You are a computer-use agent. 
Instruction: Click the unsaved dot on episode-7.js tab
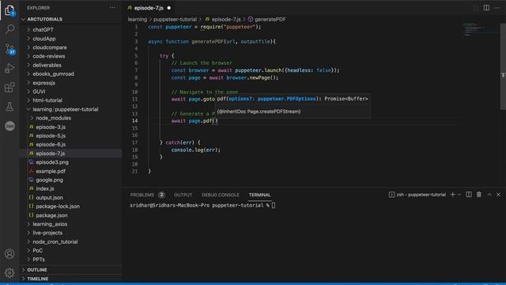click(168, 8)
